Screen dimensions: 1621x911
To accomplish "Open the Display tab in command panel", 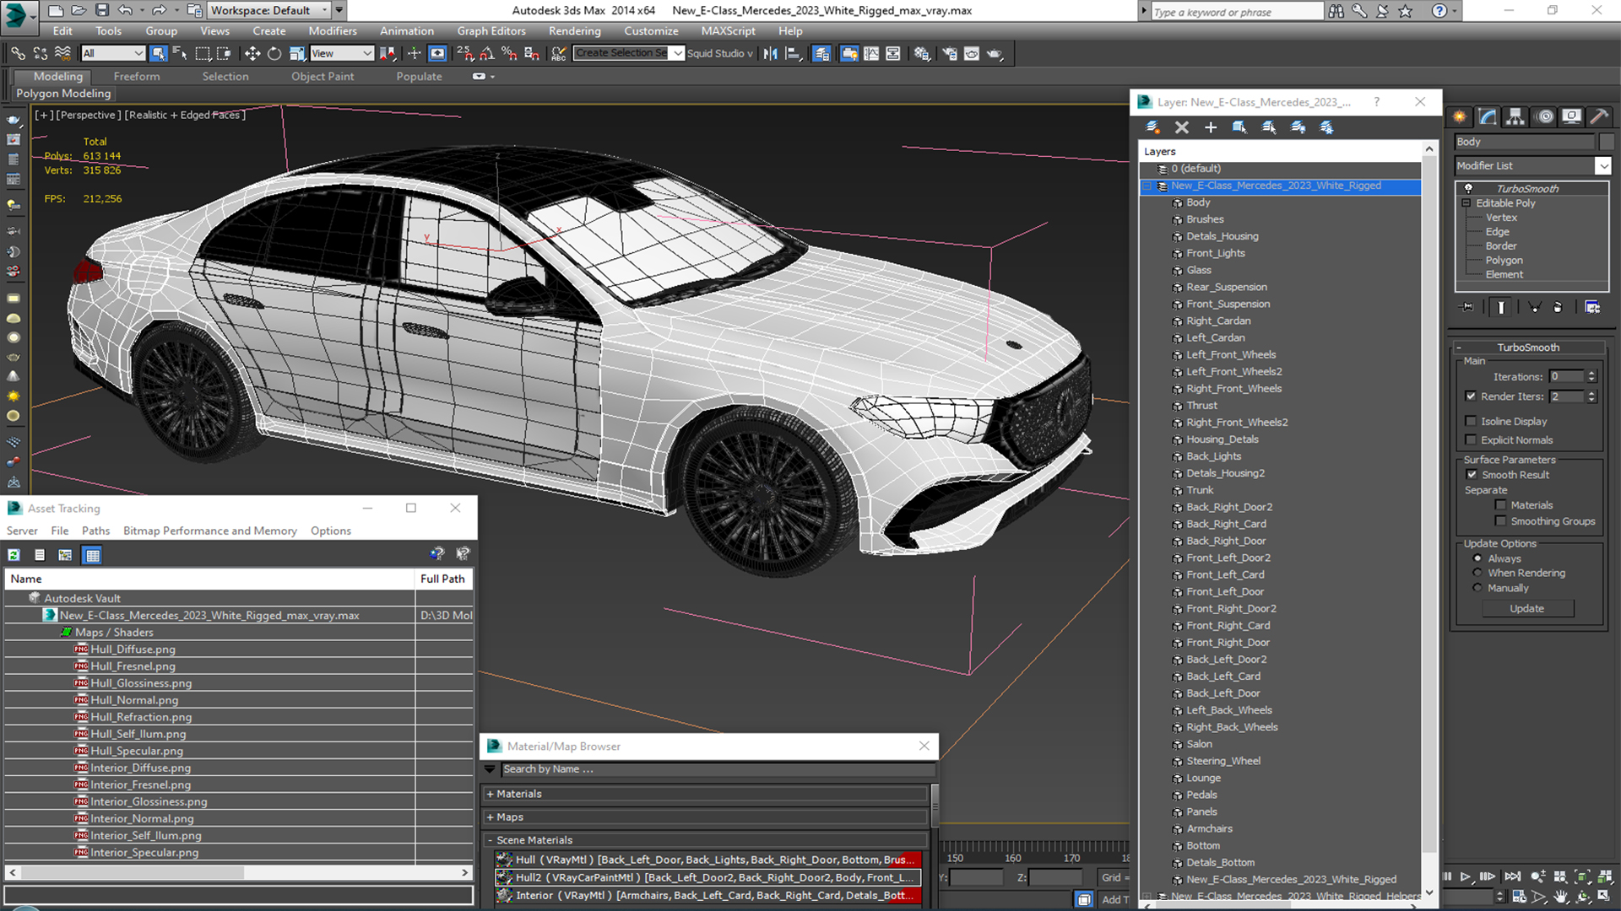I will [x=1572, y=116].
